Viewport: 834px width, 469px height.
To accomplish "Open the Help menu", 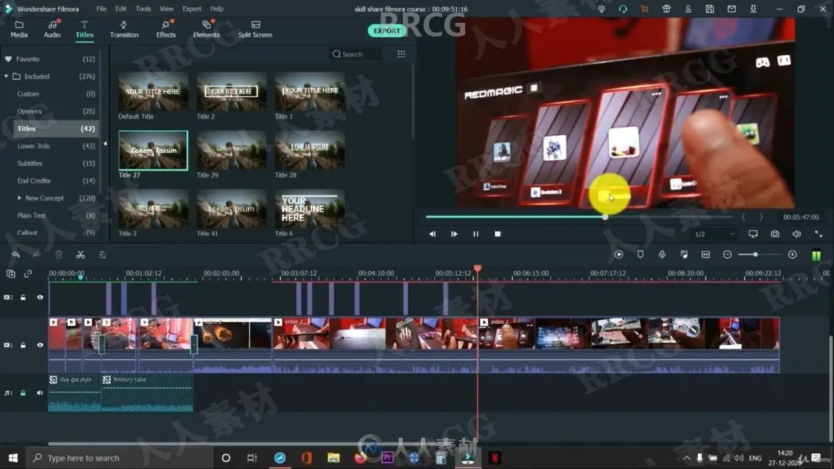I will (x=217, y=9).
